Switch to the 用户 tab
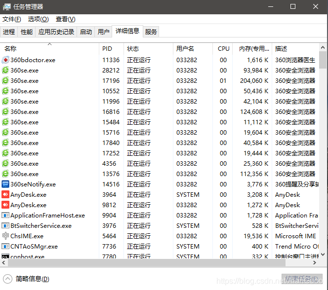This screenshot has height=290, width=328. 103,32
